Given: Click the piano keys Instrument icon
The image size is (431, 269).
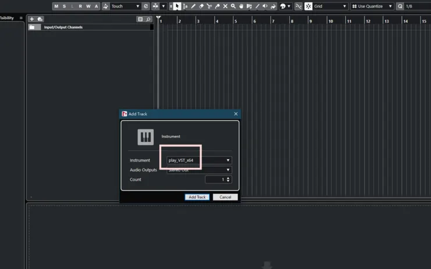Looking at the screenshot, I should pyautogui.click(x=146, y=137).
